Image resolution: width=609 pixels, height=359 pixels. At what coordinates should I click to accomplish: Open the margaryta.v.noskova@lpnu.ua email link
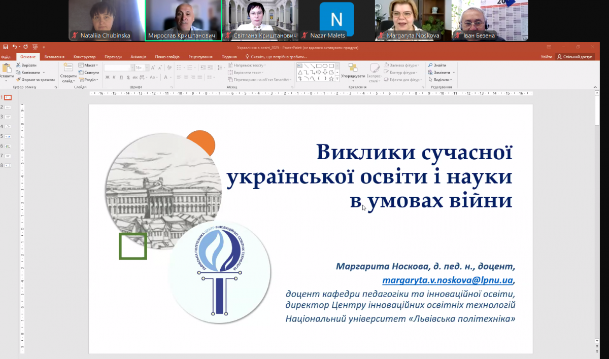point(448,279)
